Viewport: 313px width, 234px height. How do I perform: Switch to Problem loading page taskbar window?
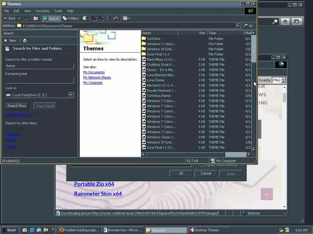[80, 230]
